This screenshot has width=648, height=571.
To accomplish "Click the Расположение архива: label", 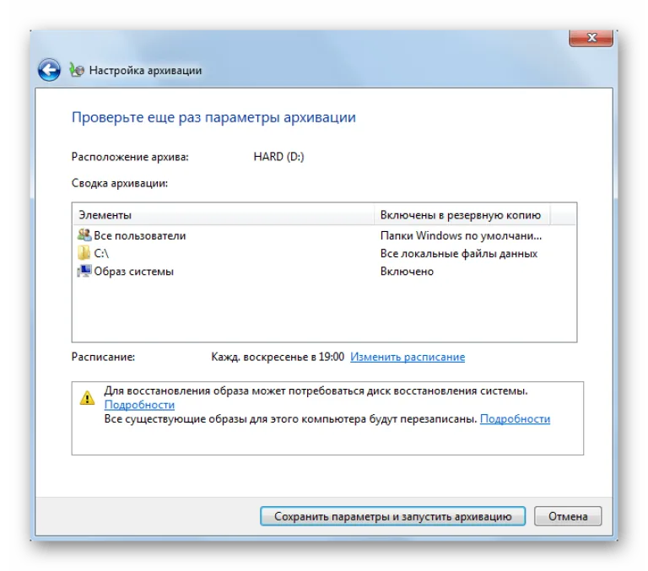I will (x=130, y=157).
